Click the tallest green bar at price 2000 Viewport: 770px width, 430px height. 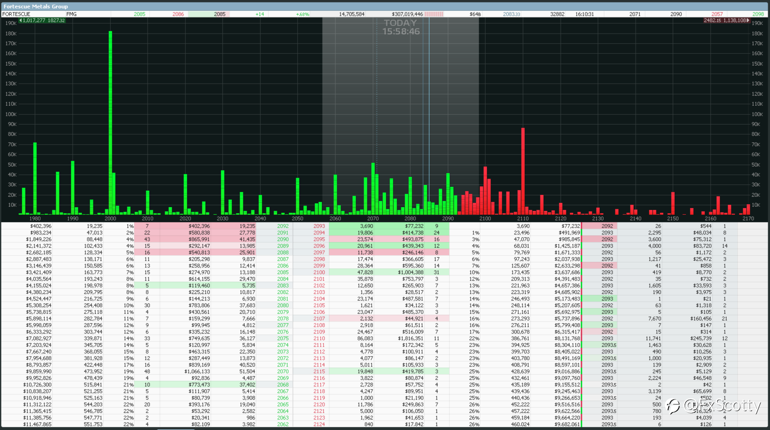click(x=110, y=123)
